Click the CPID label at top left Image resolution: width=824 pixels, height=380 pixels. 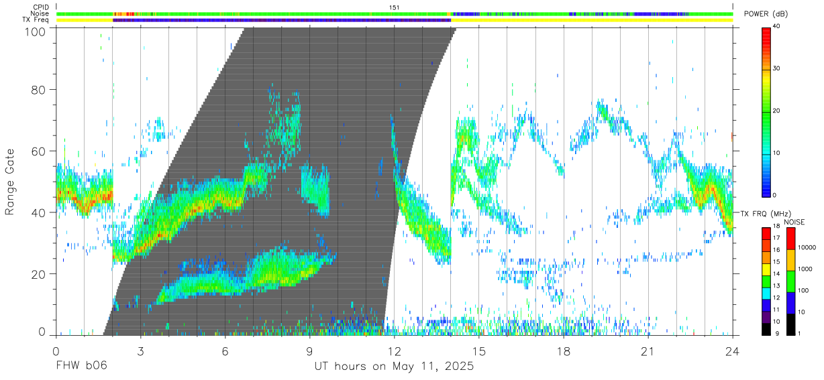pyautogui.click(x=40, y=7)
